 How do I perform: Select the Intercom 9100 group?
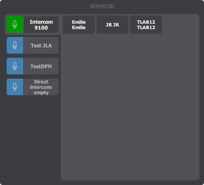(41, 25)
